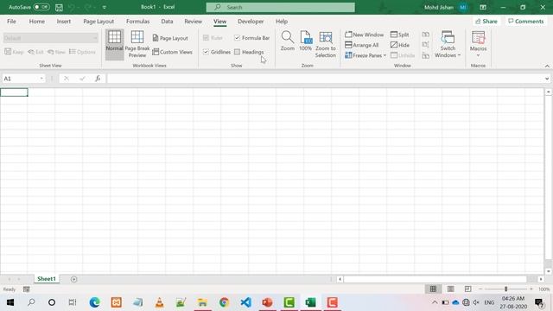Open Windows Start menu

click(10, 302)
